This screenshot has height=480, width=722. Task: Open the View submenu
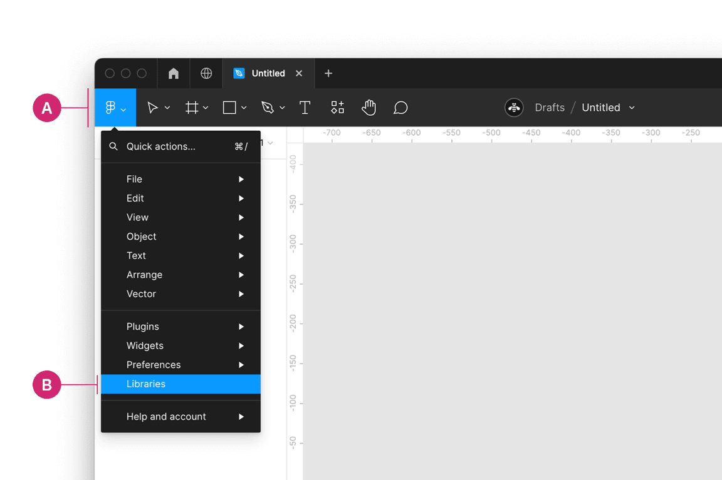click(181, 218)
